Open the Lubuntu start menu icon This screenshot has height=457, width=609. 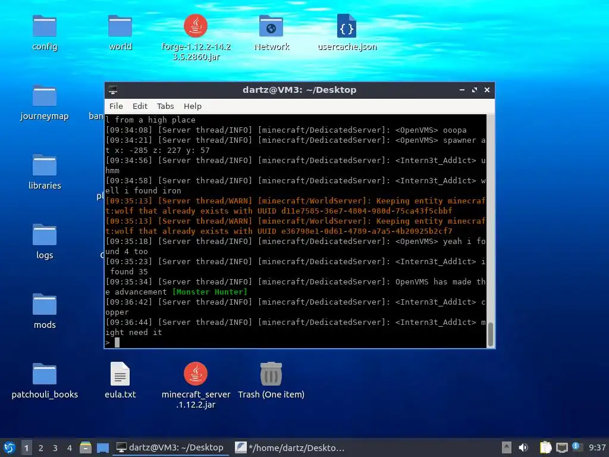point(10,447)
